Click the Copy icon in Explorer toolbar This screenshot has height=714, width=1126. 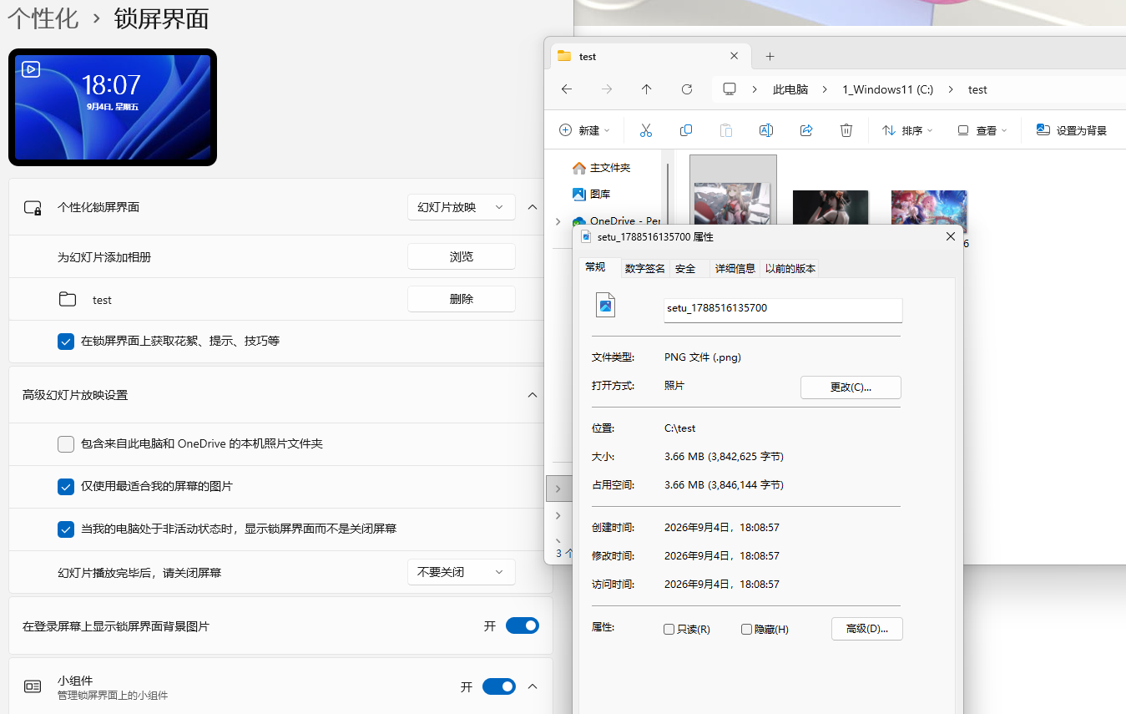point(686,130)
